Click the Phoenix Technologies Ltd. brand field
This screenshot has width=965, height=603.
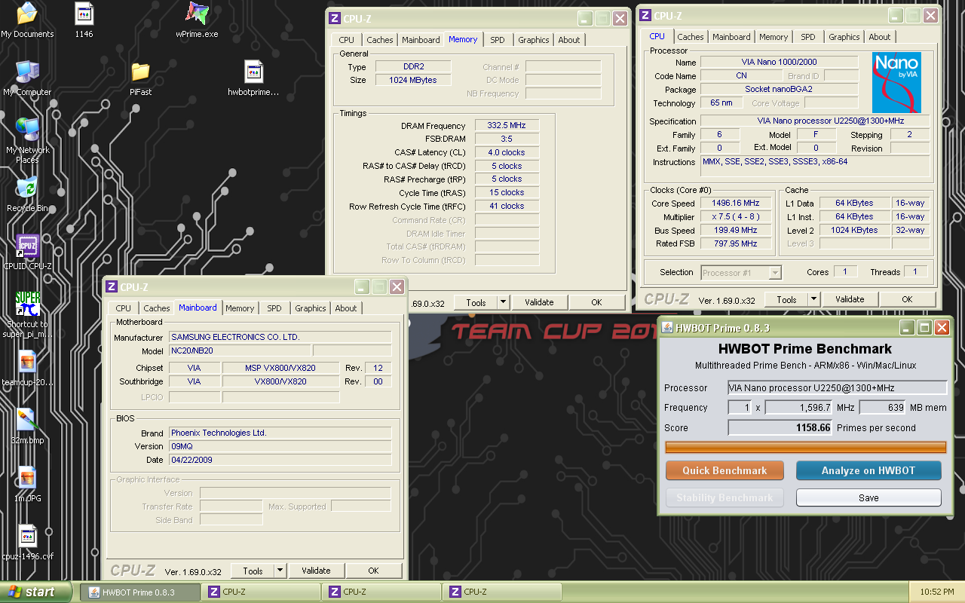[x=280, y=433]
